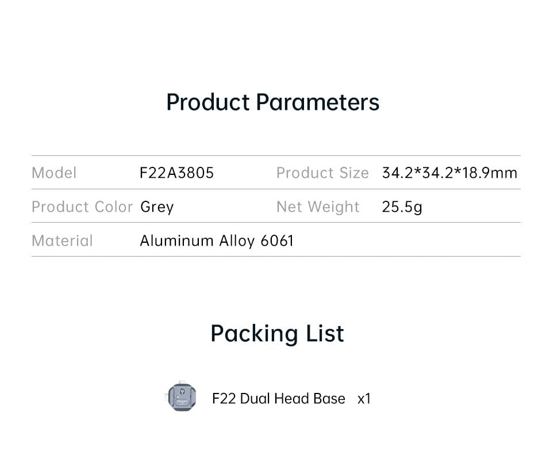This screenshot has width=546, height=466.
Task: Click the Material label
Action: pos(62,240)
